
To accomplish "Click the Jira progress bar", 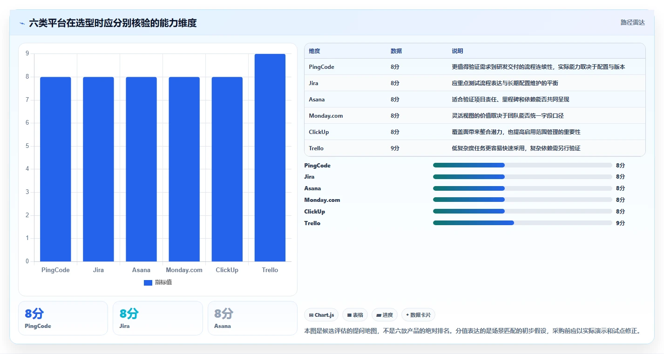I will (x=522, y=177).
